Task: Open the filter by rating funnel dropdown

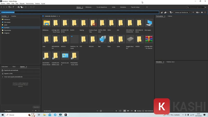Action: click(x=171, y=12)
